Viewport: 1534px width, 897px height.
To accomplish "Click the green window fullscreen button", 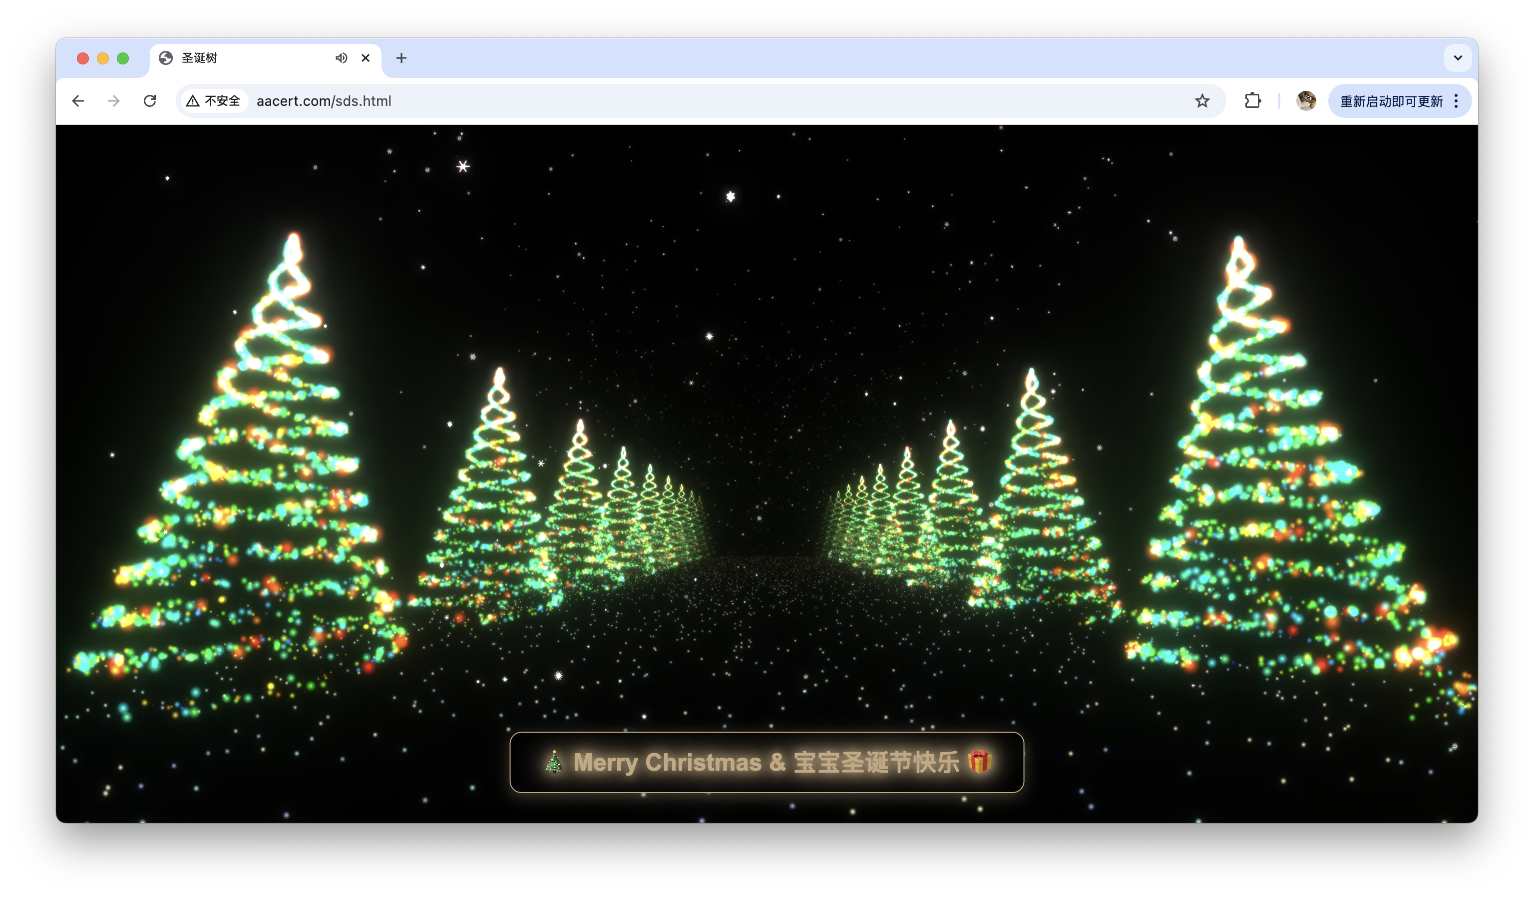I will [123, 58].
